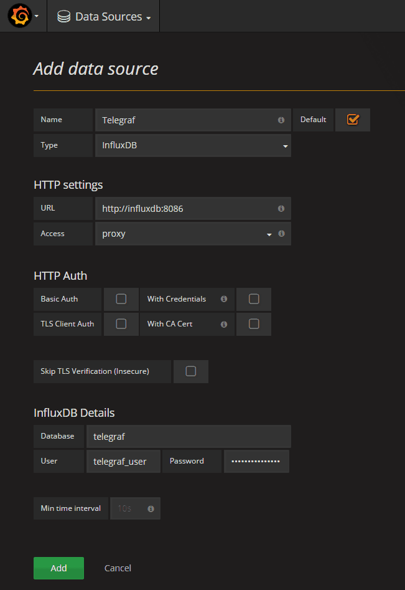Click the info icon beside the Access dropdown
405x590 pixels.
click(281, 234)
